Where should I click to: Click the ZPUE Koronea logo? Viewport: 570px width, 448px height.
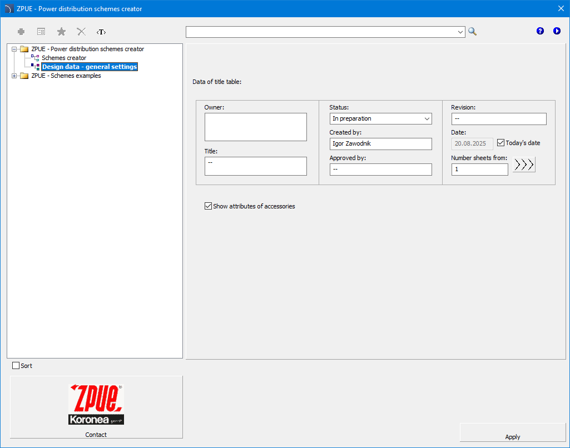[96, 404]
